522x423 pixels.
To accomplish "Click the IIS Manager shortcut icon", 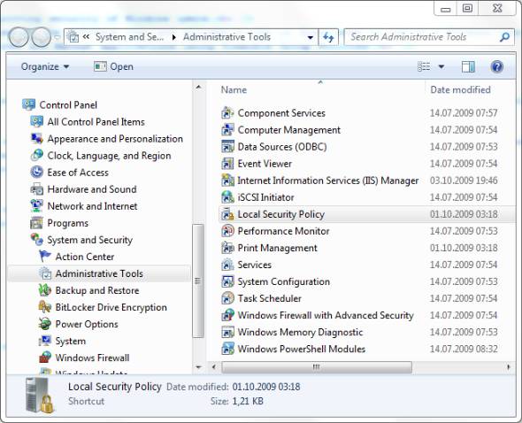I will pyautogui.click(x=227, y=181).
